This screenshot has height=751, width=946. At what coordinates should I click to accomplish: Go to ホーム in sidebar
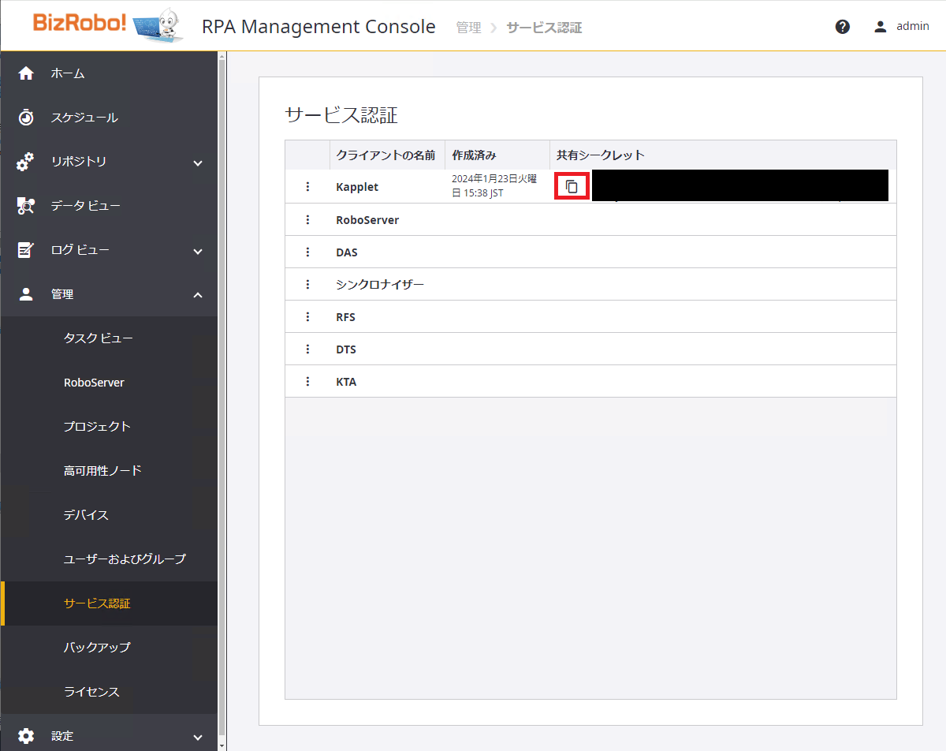click(x=109, y=73)
